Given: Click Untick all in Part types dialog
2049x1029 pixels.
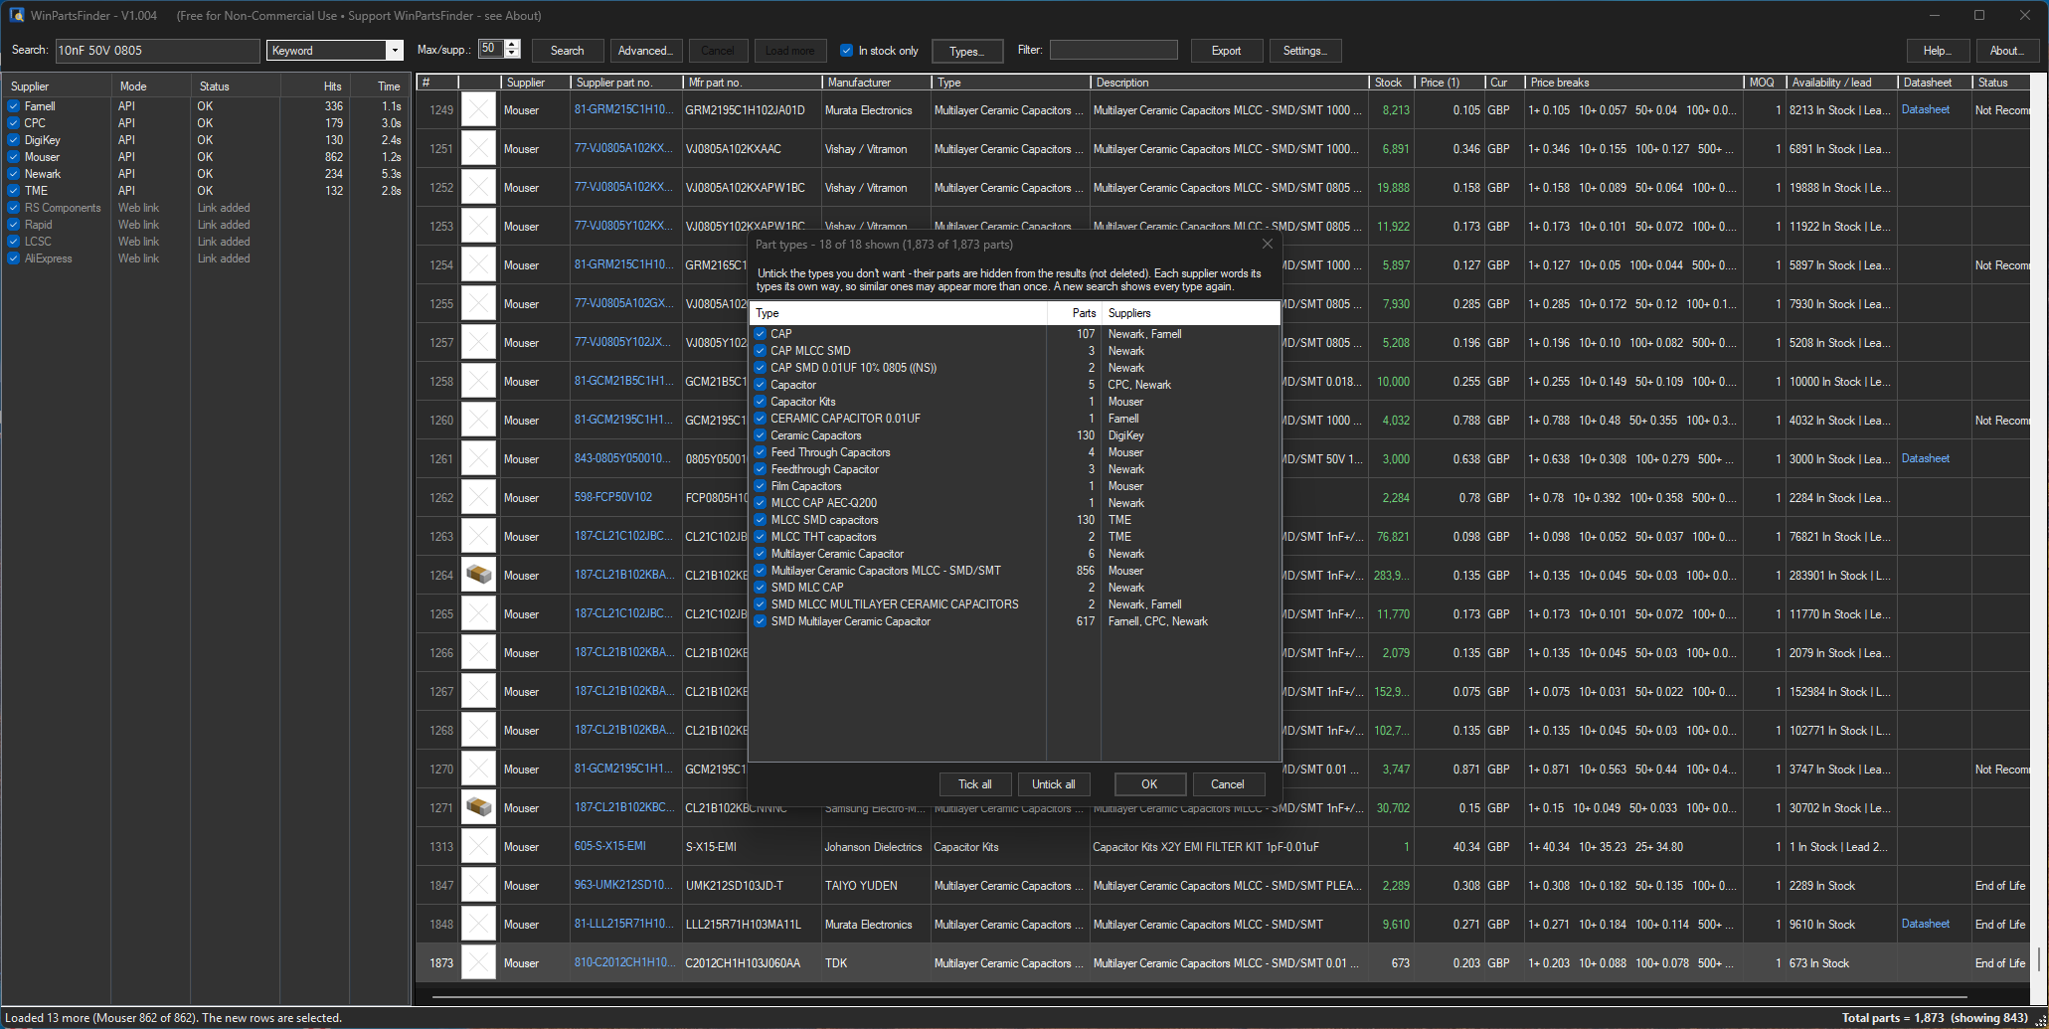Looking at the screenshot, I should 1054,784.
